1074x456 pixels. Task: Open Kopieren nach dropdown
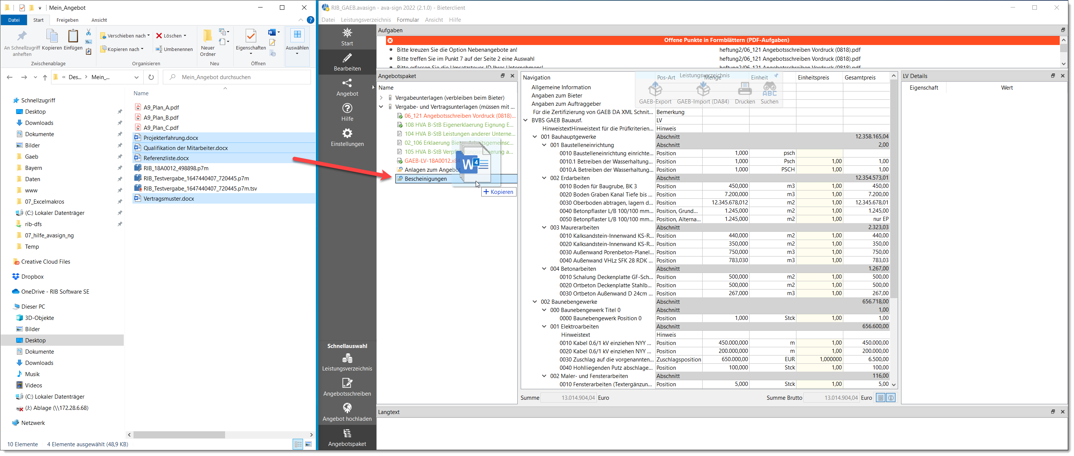(122, 49)
